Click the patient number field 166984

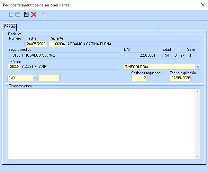pyautogui.click(x=57, y=44)
